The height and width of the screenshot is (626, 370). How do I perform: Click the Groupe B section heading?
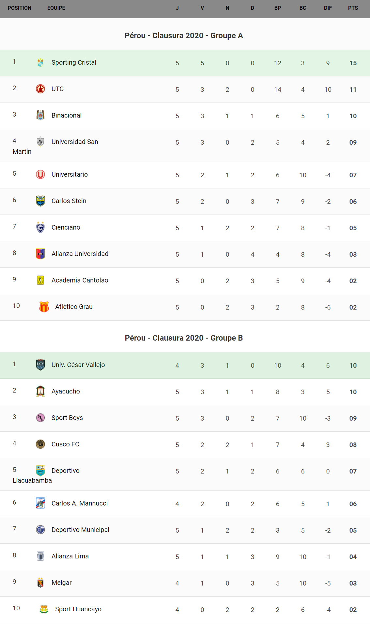tap(184, 338)
